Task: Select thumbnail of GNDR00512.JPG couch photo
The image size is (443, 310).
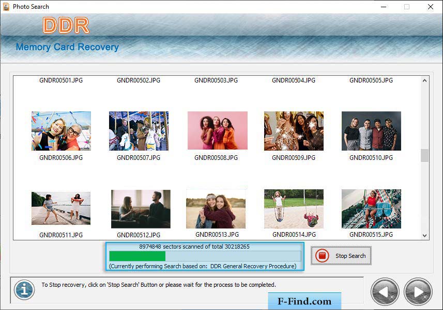Action: coord(141,209)
